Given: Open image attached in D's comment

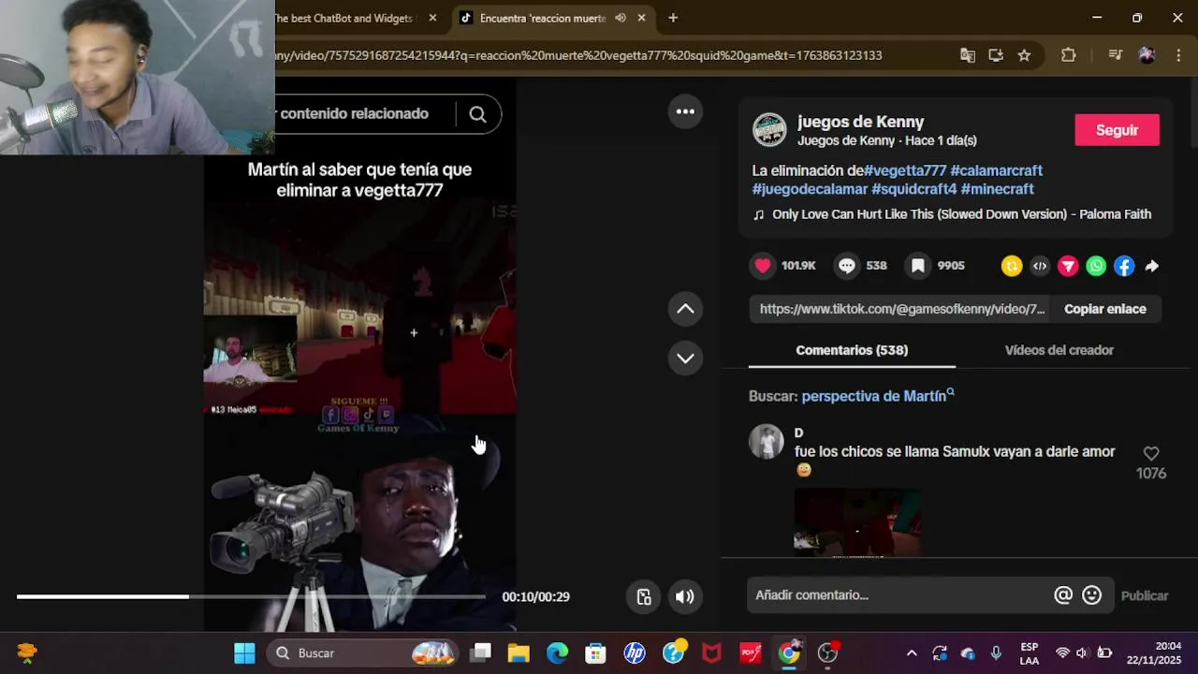Looking at the screenshot, I should (857, 522).
